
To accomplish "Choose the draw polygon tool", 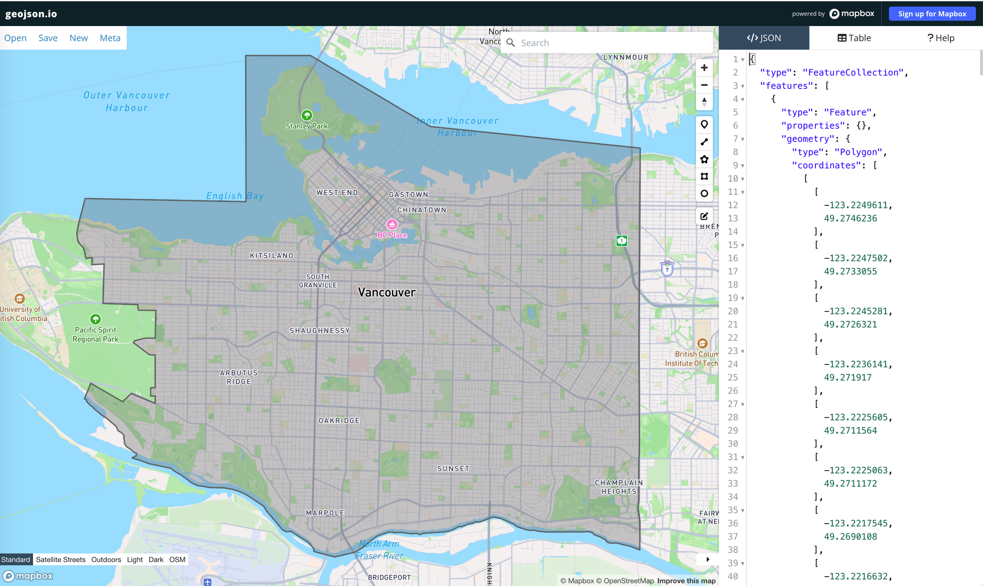I will (704, 159).
